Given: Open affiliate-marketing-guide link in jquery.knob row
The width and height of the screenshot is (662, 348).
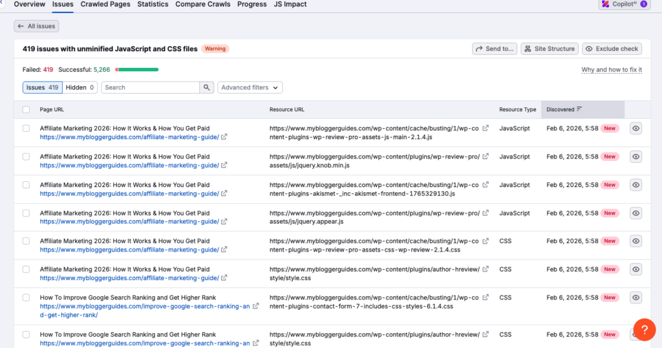Looking at the screenshot, I should click(x=129, y=166).
